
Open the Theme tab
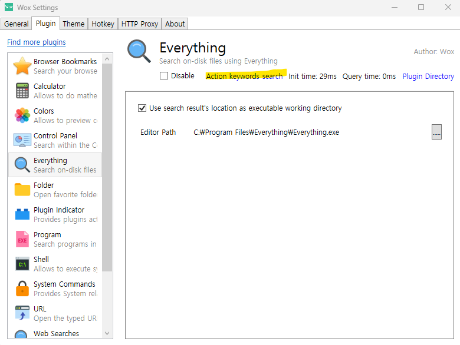(x=74, y=24)
